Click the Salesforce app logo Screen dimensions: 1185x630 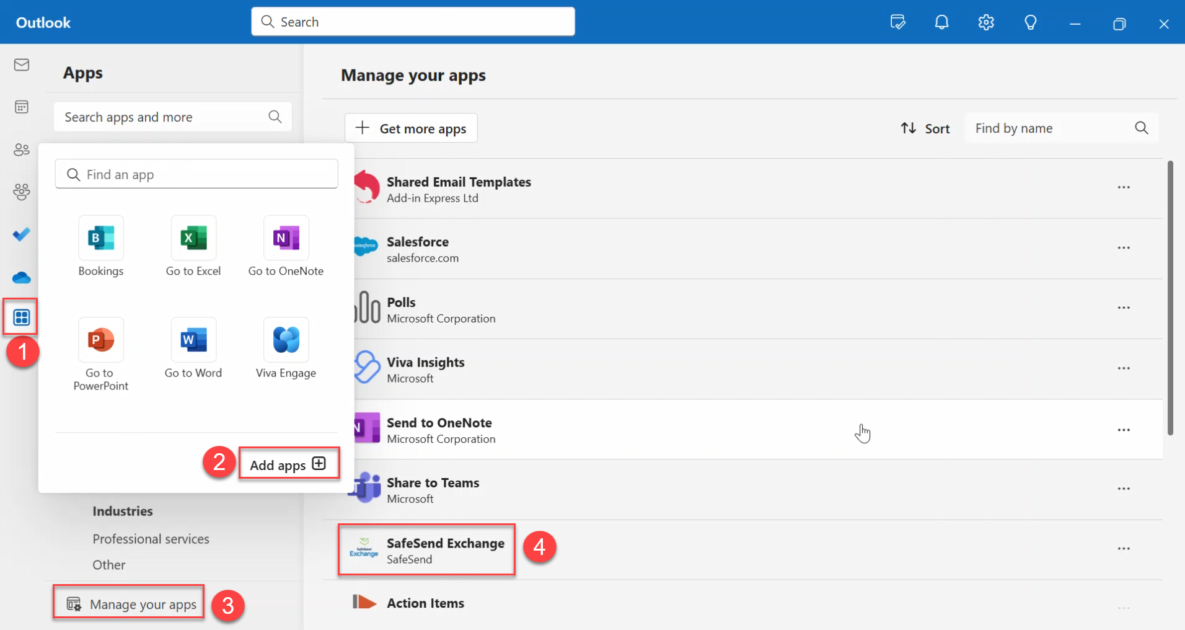point(366,246)
